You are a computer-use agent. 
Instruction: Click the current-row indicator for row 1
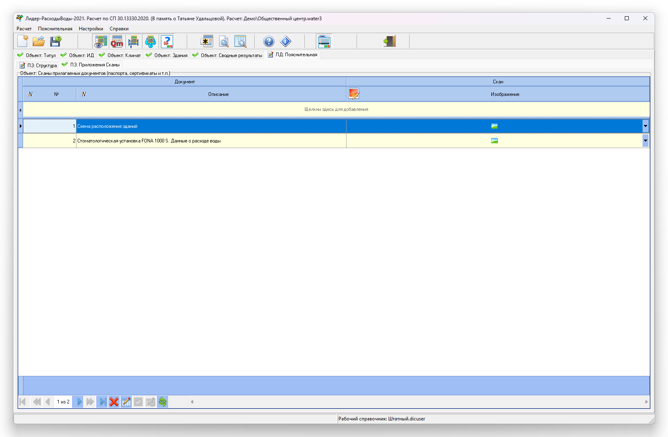pyautogui.click(x=21, y=126)
